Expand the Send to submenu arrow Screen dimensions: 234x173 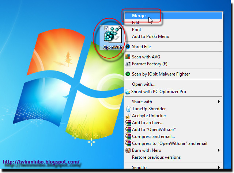point(219,167)
